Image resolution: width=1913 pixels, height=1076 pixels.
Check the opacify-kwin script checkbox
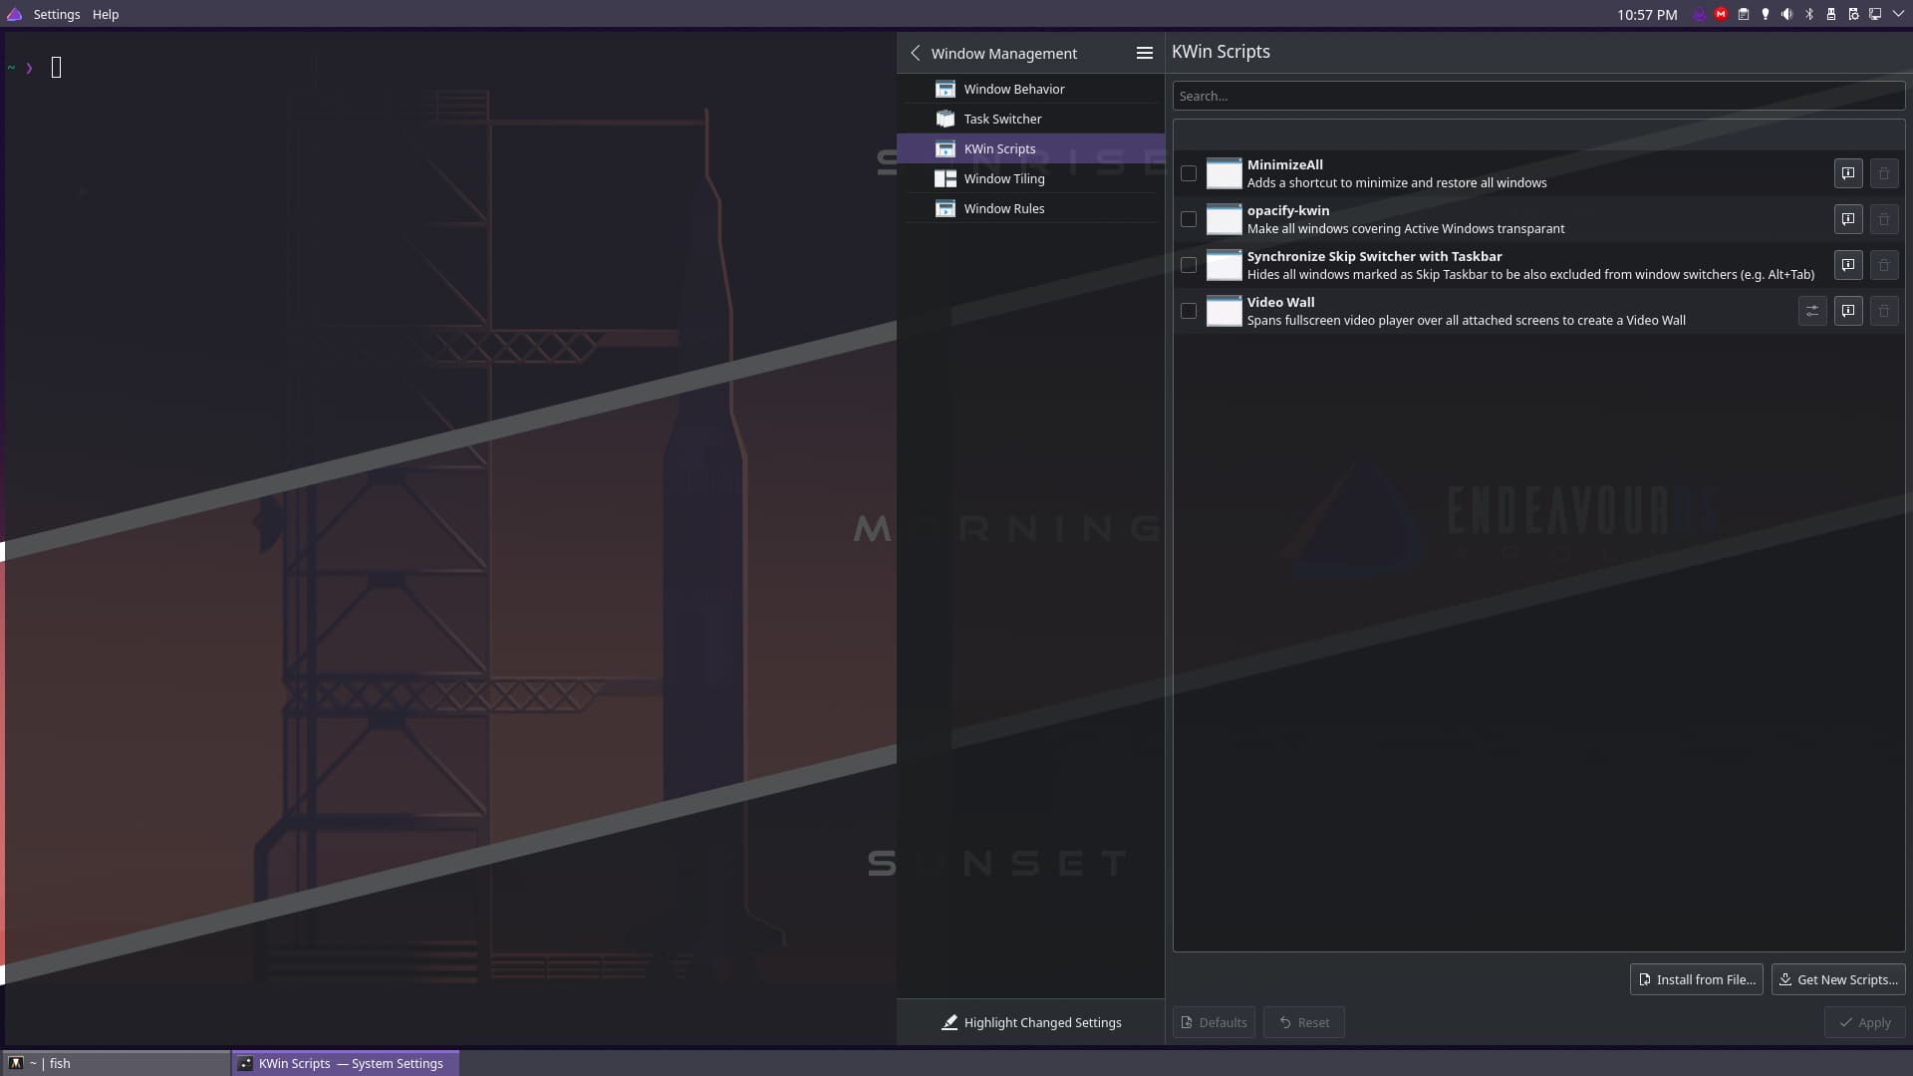[x=1189, y=219]
